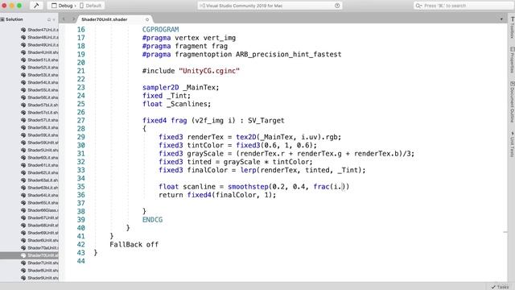Click the Shader58Lit file icon
Viewport: 515px width, 290px height.
tap(23, 127)
